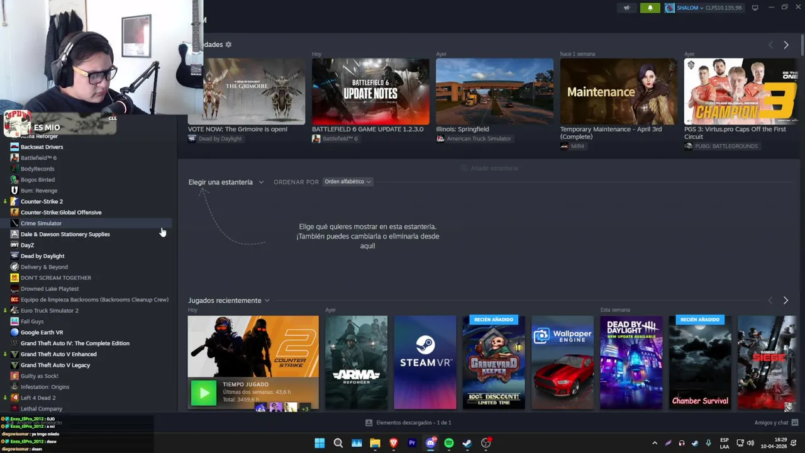Open Graveyard Keeper game tile
Screen dimensions: 805x453
[494, 362]
